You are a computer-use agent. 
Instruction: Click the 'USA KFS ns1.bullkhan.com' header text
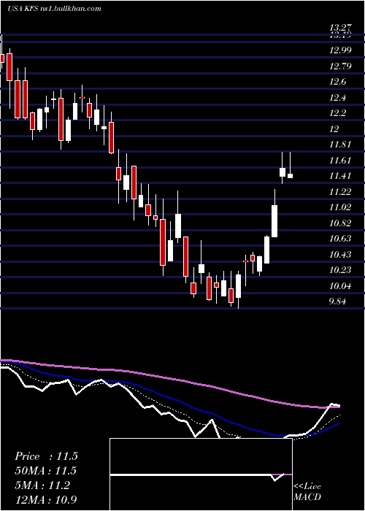tap(55, 9)
